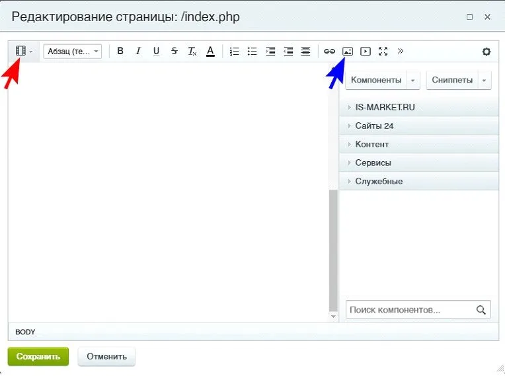Open the text alignment options
The image size is (505, 376).
pyautogui.click(x=305, y=51)
